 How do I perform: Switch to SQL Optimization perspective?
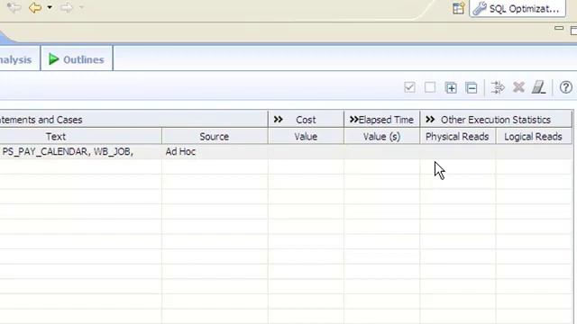point(517,8)
